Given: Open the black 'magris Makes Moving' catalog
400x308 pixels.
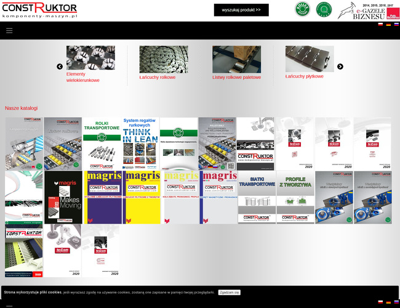Looking at the screenshot, I should point(63,197).
